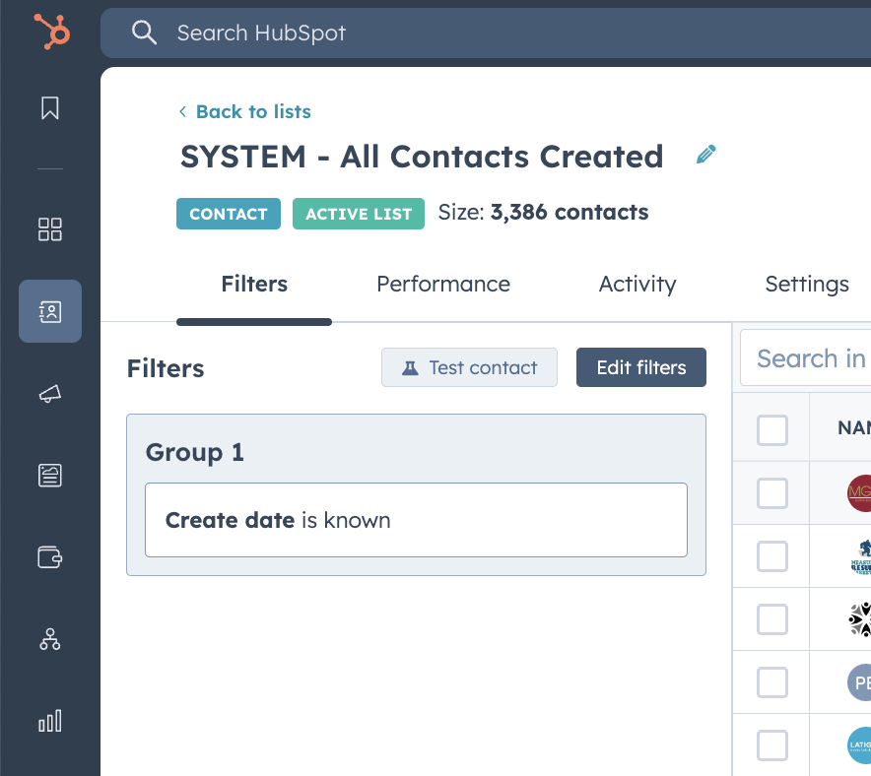Click the Test contact button

[x=469, y=367]
